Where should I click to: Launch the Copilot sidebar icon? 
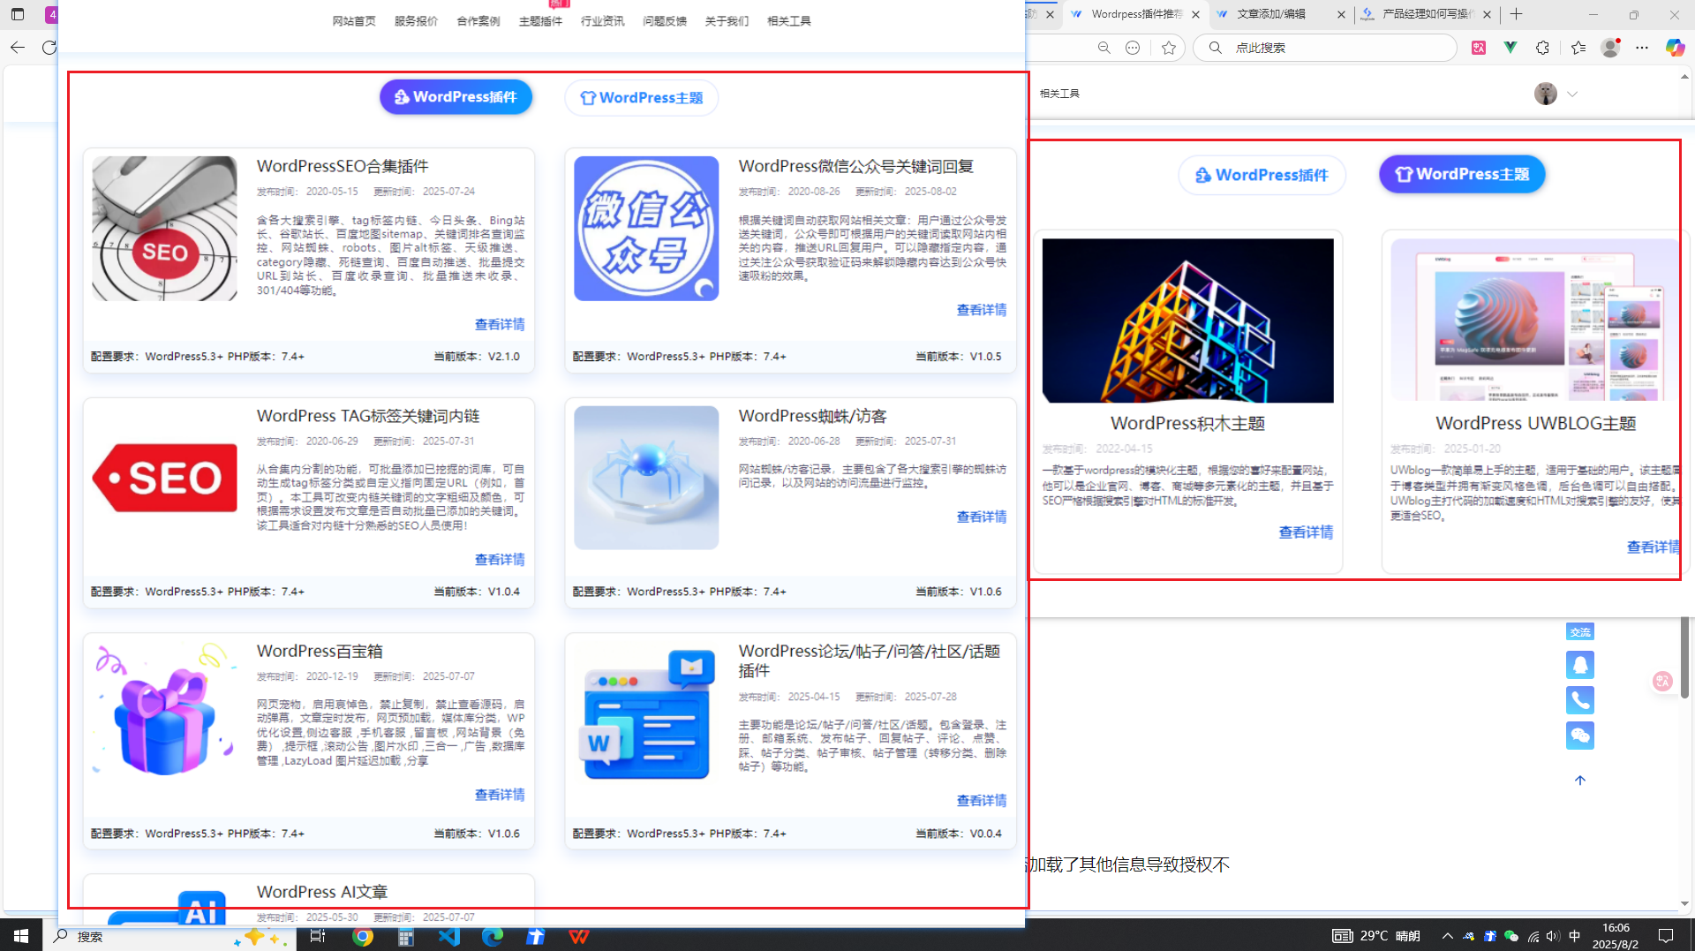(1675, 48)
